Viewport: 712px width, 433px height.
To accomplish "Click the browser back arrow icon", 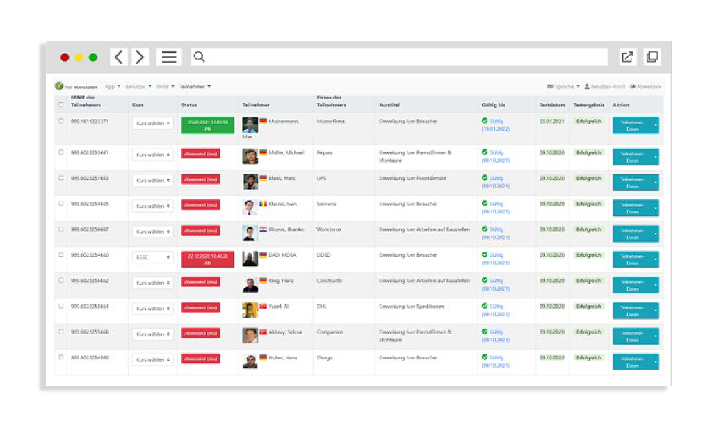I will pos(120,57).
